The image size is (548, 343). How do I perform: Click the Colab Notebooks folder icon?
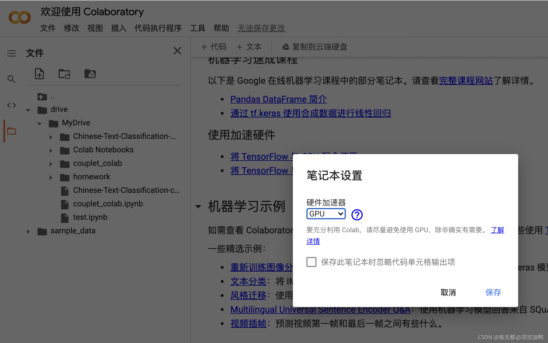tap(65, 150)
